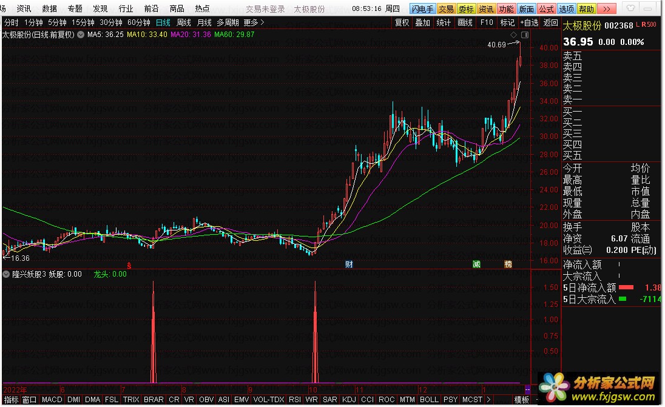Screen dimensions: 665x407
Task: Switch indicator to BRAR
Action: (154, 400)
